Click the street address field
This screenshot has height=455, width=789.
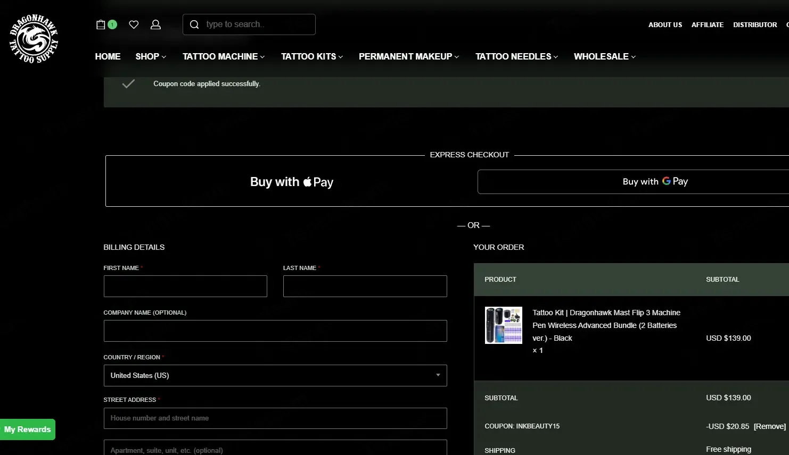tap(275, 418)
